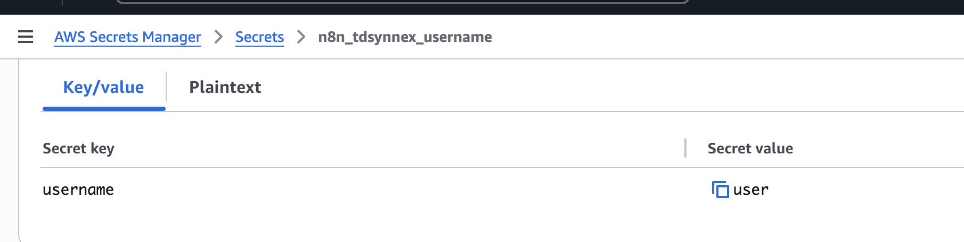Viewport: 964px width, 242px height.
Task: Click the n8n_tdsynnex_username breadcrumb label
Action: tap(405, 37)
